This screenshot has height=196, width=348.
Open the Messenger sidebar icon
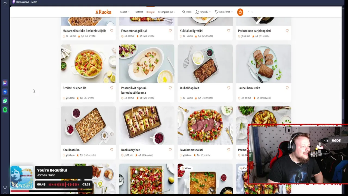5,92
